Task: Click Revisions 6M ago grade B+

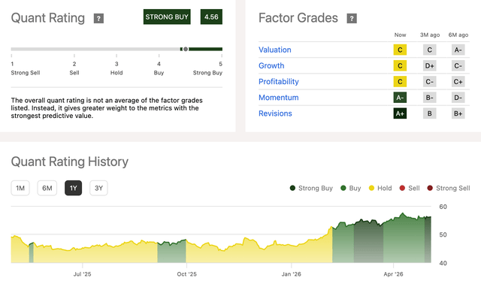Action: [x=458, y=113]
